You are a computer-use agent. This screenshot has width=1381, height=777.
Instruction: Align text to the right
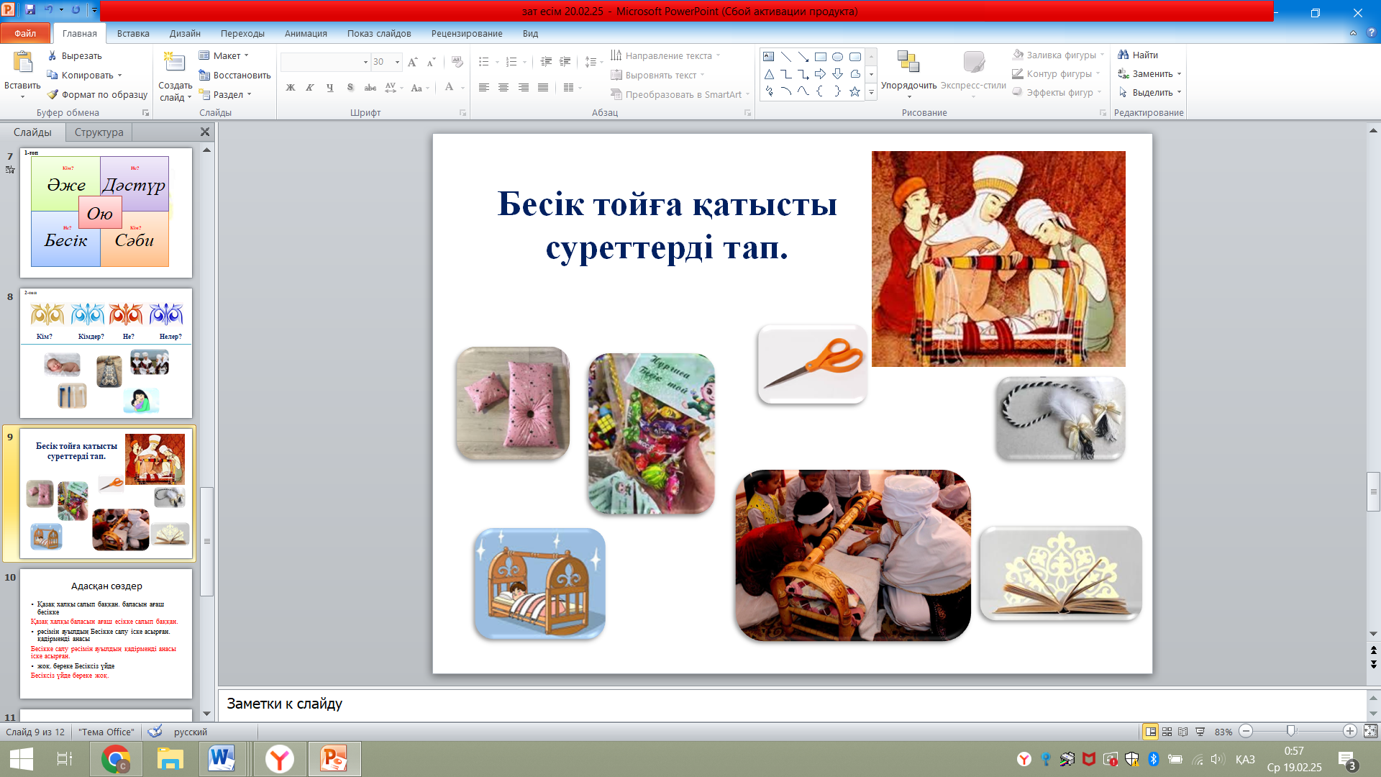coord(523,88)
